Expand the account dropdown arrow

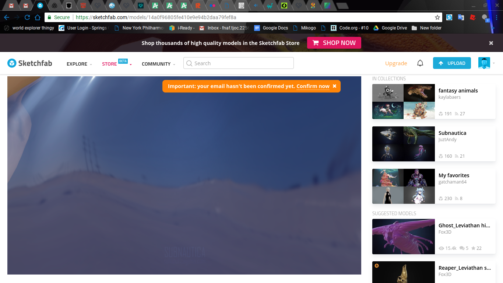(x=494, y=63)
